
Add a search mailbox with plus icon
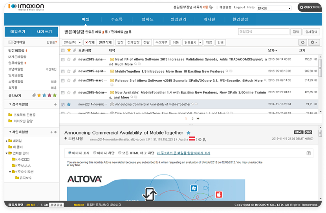coord(55,105)
